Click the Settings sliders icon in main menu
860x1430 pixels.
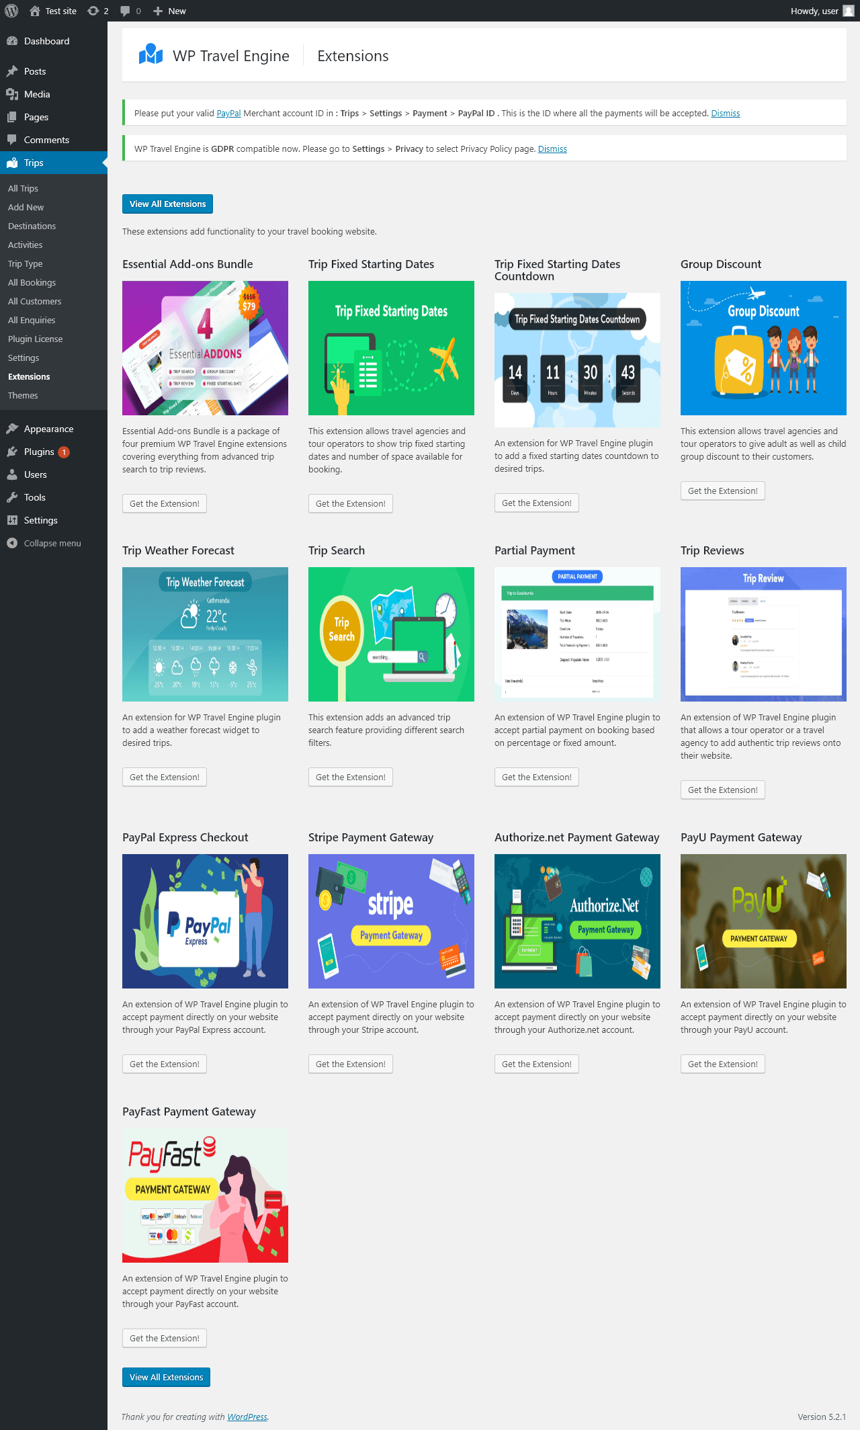coord(12,520)
